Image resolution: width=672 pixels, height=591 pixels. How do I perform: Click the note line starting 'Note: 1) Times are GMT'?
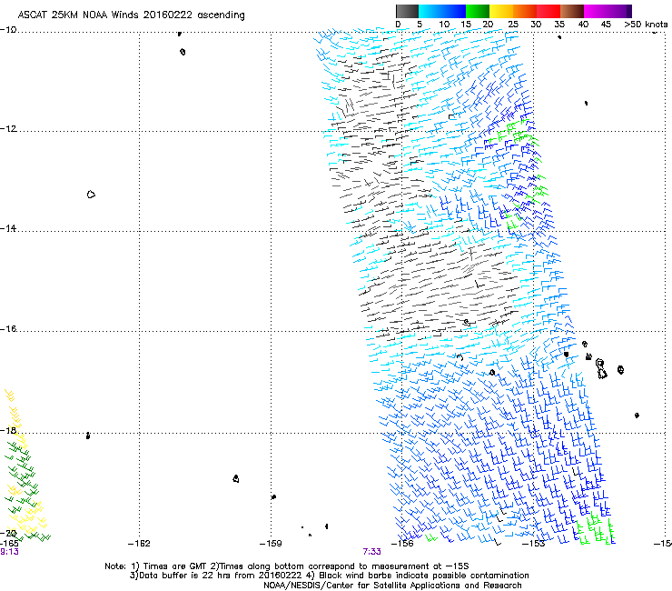coord(287,566)
